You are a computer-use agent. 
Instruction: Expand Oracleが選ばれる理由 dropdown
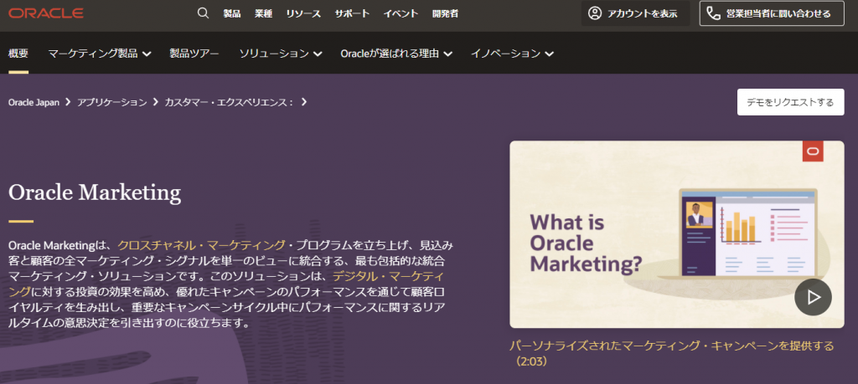[396, 54]
